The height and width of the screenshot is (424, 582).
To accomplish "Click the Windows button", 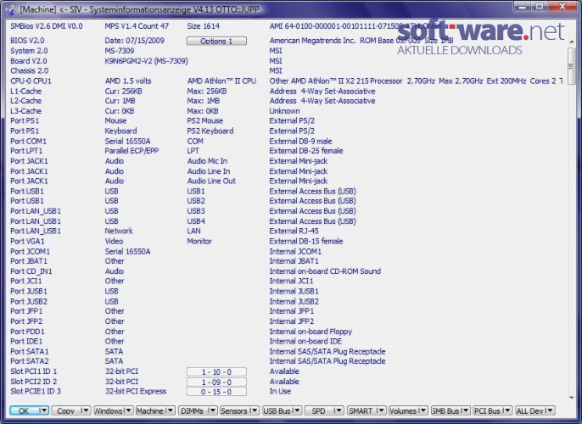I will click(109, 410).
